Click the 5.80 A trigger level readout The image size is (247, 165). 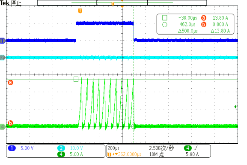coord(192,154)
